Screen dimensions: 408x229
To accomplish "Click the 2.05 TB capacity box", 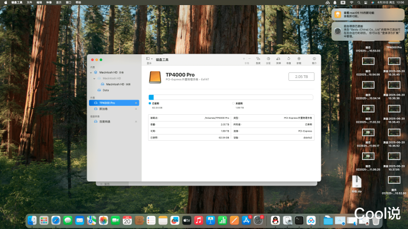I will coord(301,76).
